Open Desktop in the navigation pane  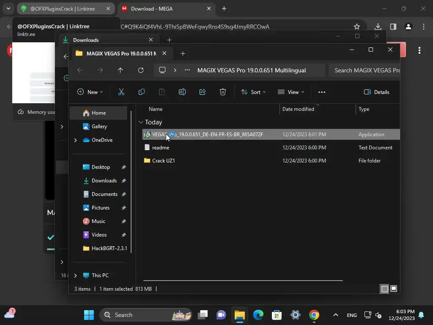pos(101,167)
